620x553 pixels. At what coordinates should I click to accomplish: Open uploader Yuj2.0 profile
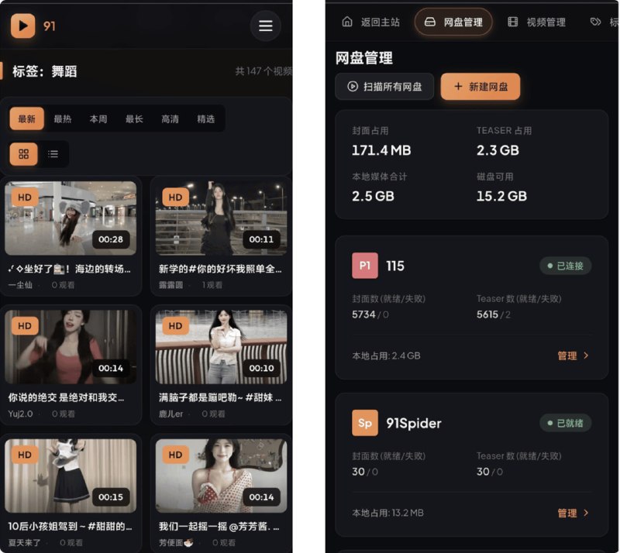[x=21, y=414]
